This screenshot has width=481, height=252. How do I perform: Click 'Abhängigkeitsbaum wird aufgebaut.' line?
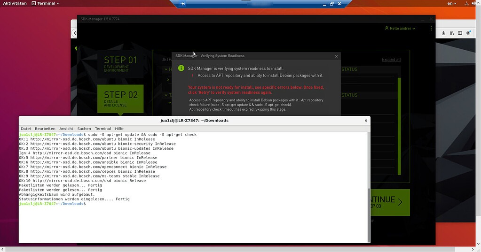tap(57, 194)
